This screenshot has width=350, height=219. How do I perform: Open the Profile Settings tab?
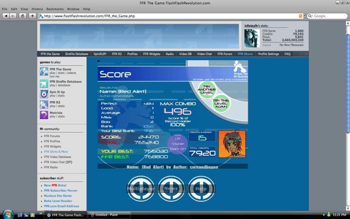click(268, 54)
